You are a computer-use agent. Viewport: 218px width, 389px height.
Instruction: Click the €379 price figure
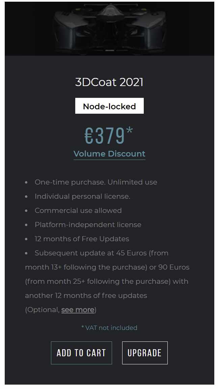[105, 136]
